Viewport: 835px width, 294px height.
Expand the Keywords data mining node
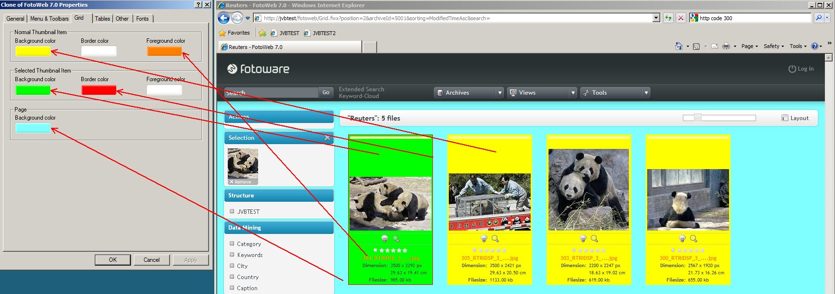(232, 255)
